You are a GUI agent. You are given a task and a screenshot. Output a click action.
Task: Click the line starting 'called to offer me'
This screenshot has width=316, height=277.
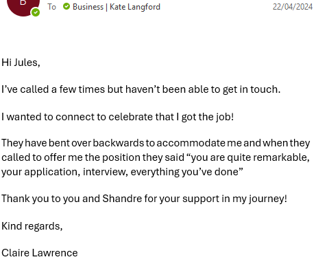156,157
